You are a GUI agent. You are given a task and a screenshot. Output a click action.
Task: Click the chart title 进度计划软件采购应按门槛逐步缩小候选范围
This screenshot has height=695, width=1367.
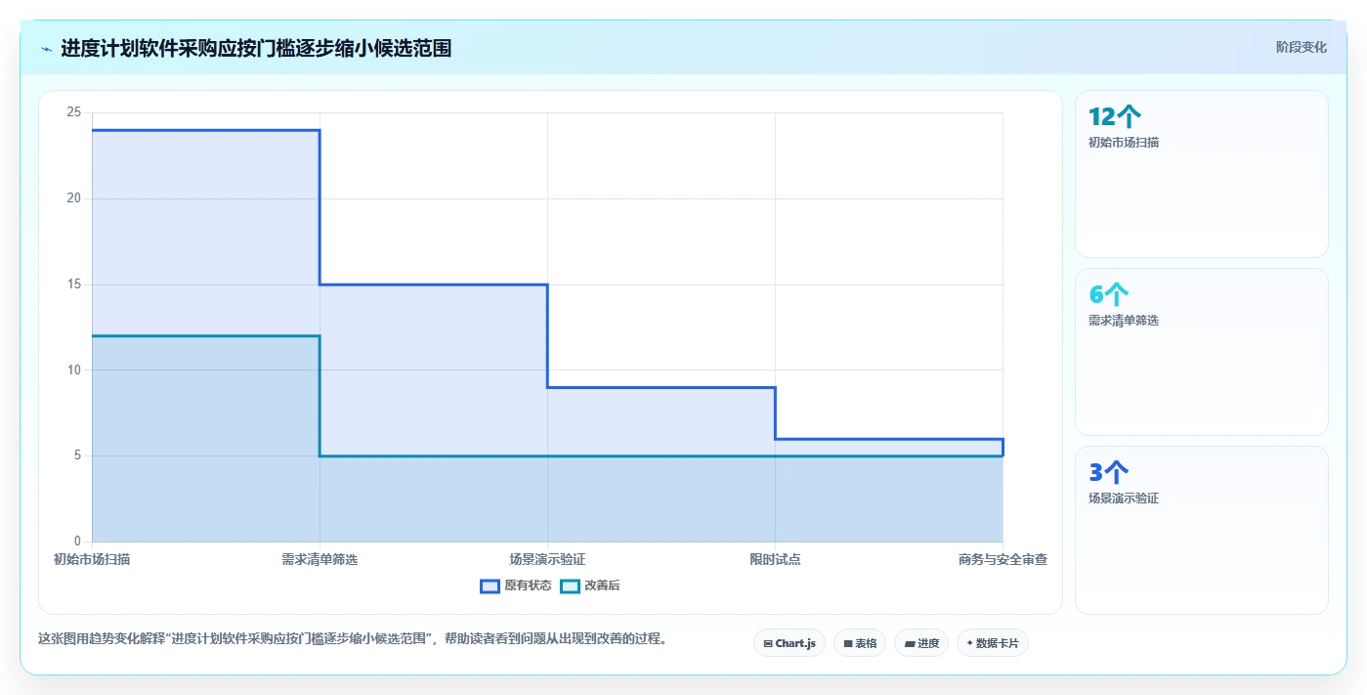[x=256, y=48]
